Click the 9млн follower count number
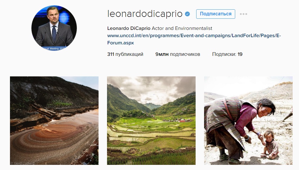The height and width of the screenshot is (170, 299). [162, 54]
